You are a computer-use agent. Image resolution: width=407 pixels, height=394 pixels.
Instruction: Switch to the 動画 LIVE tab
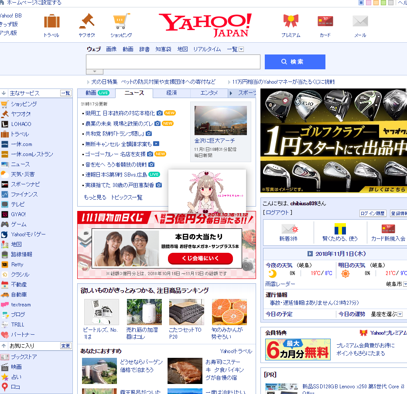click(96, 93)
